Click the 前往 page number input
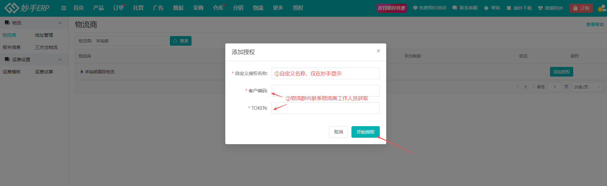The width and height of the screenshot is (607, 186). (x=555, y=87)
